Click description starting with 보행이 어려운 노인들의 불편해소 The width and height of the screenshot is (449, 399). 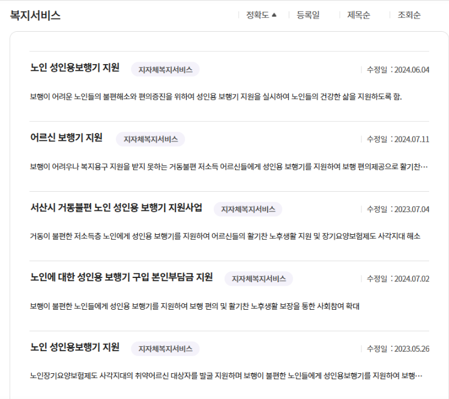pos(215,96)
